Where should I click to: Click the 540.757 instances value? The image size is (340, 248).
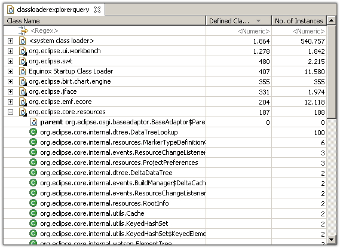coord(313,41)
